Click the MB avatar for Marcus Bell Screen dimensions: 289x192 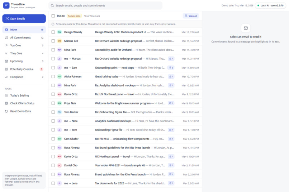tap(60, 41)
